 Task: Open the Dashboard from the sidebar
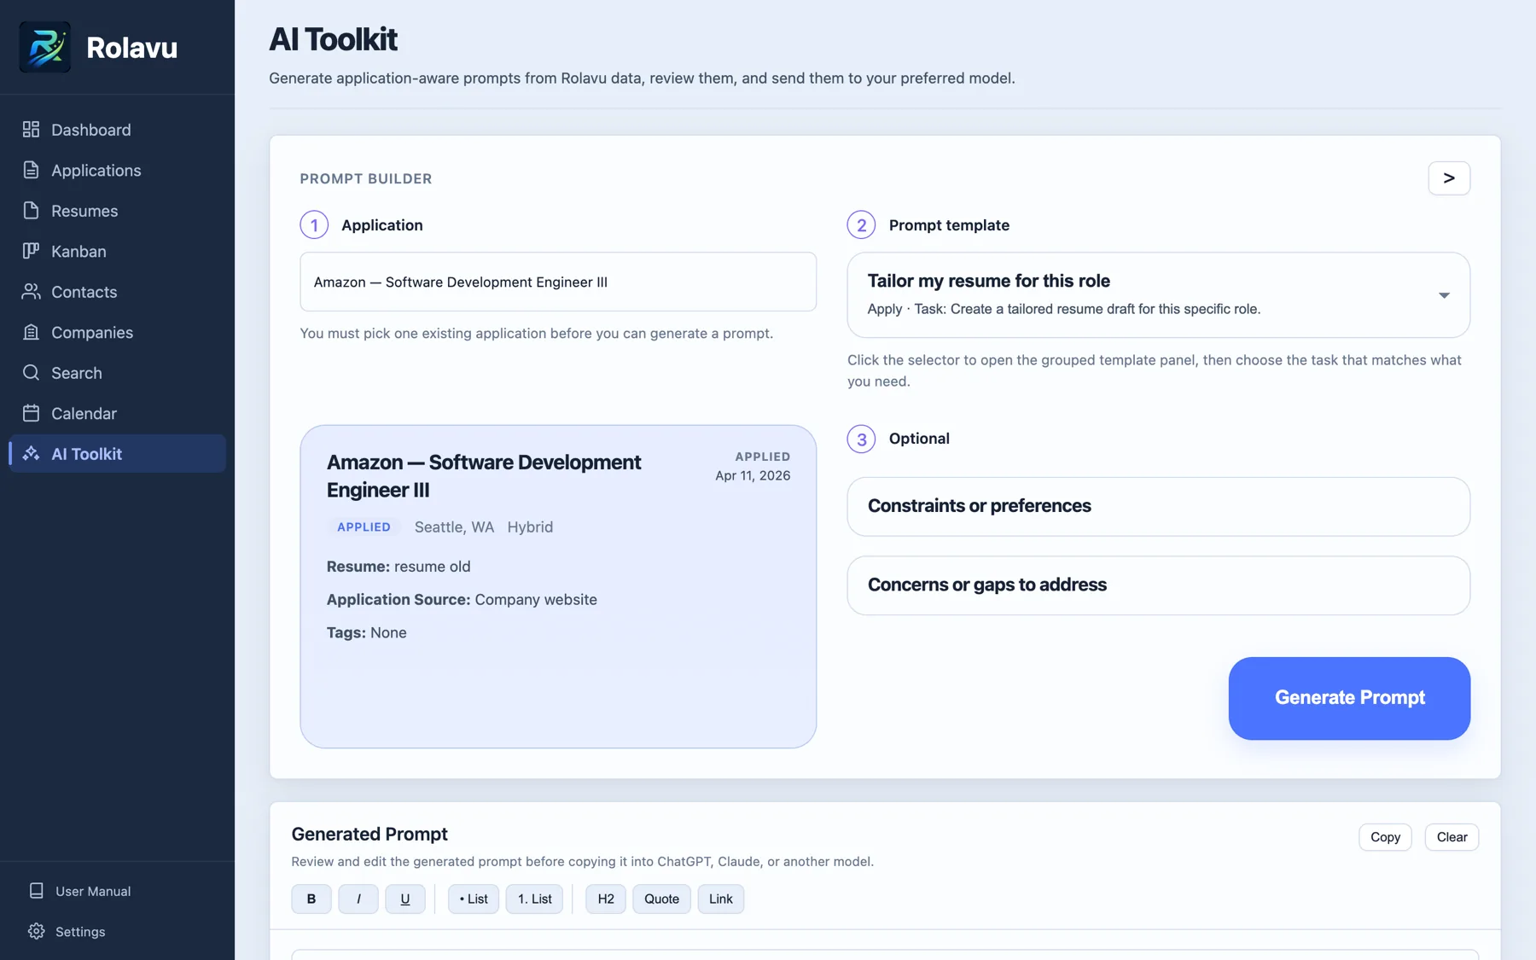pyautogui.click(x=90, y=130)
